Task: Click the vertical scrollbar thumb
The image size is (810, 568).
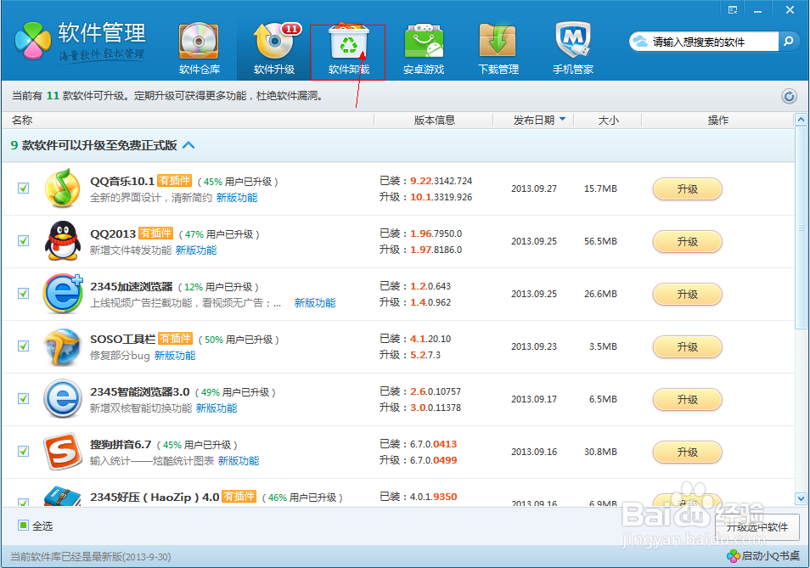Action: point(801,228)
